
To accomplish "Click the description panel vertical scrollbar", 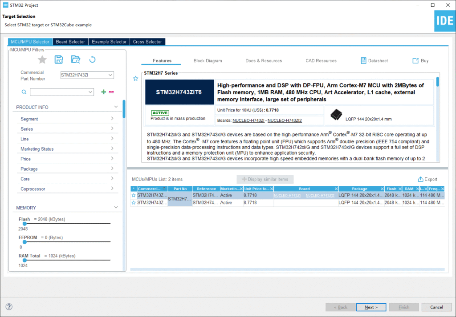I will tap(438, 81).
